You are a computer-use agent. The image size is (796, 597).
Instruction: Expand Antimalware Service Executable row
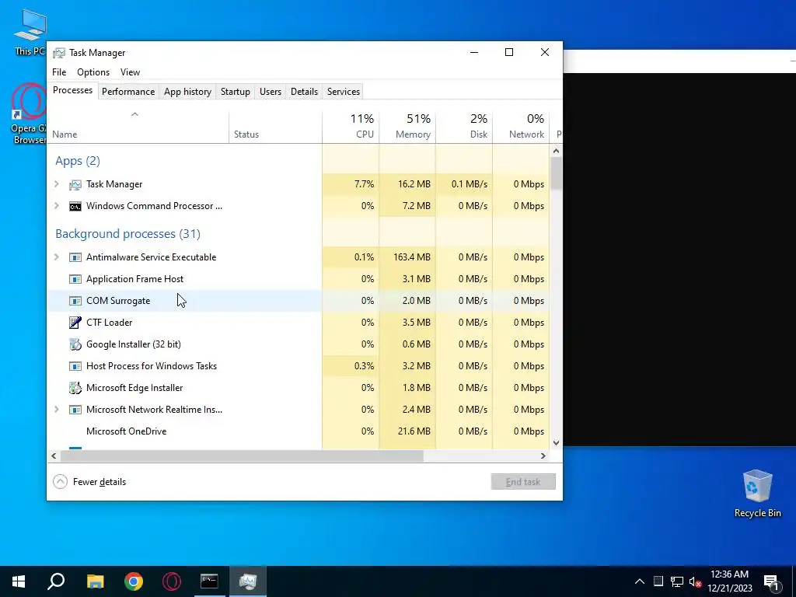coord(56,257)
